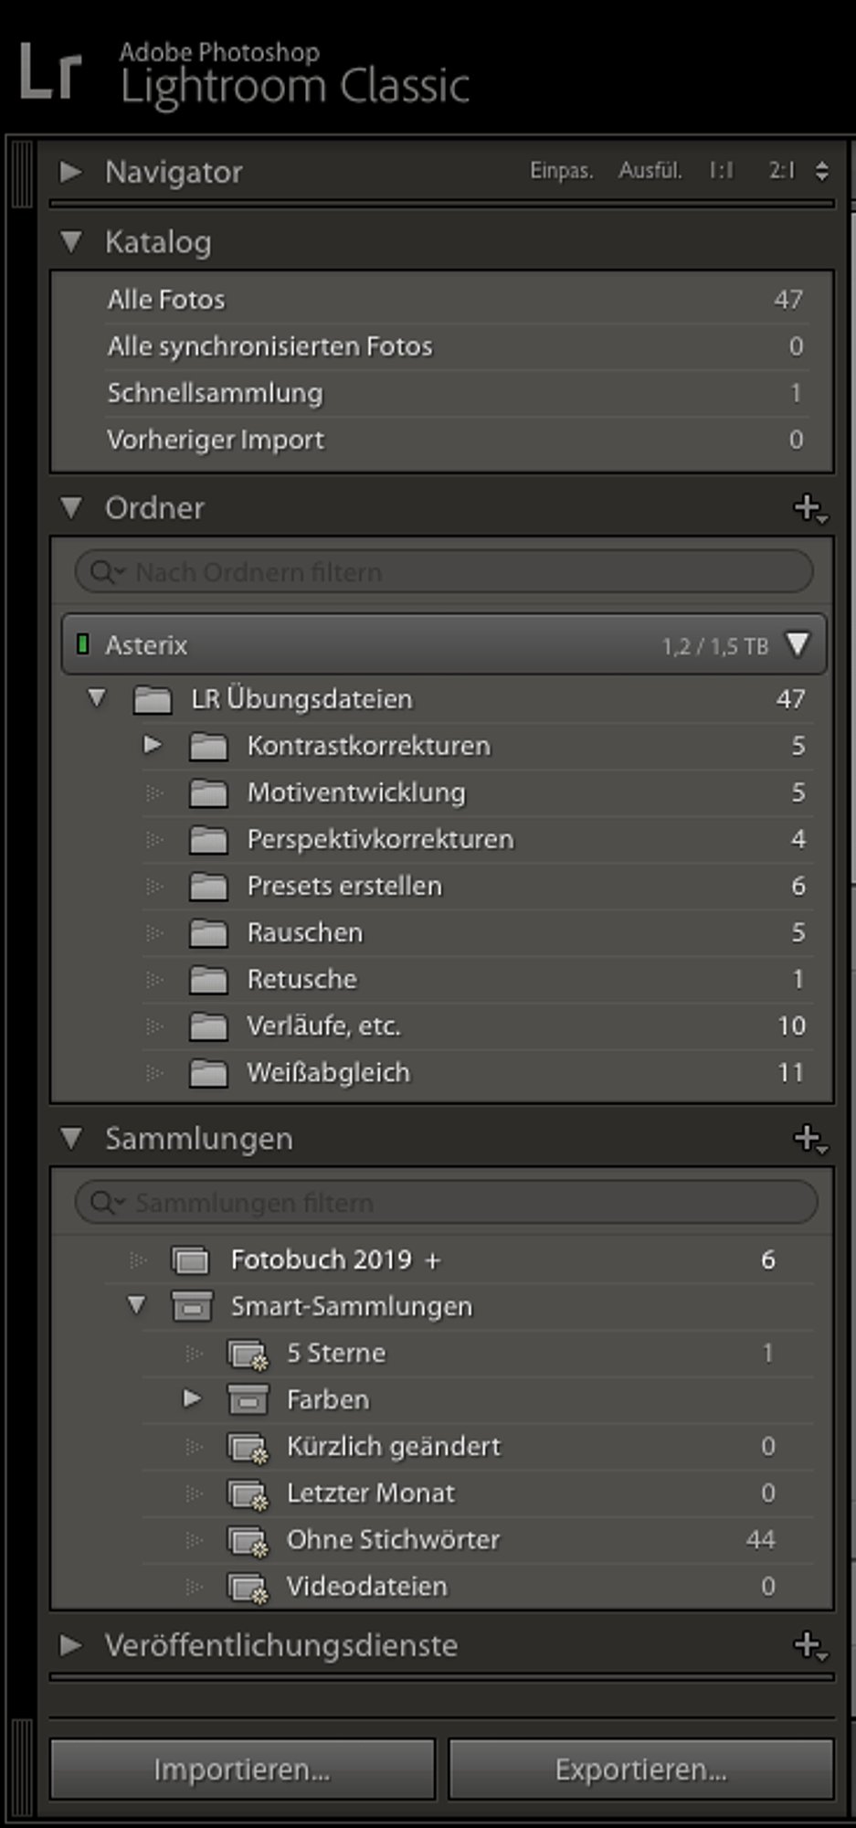Click the Fotobuch 2019 collection icon
This screenshot has height=1828, width=856.
pos(191,1260)
